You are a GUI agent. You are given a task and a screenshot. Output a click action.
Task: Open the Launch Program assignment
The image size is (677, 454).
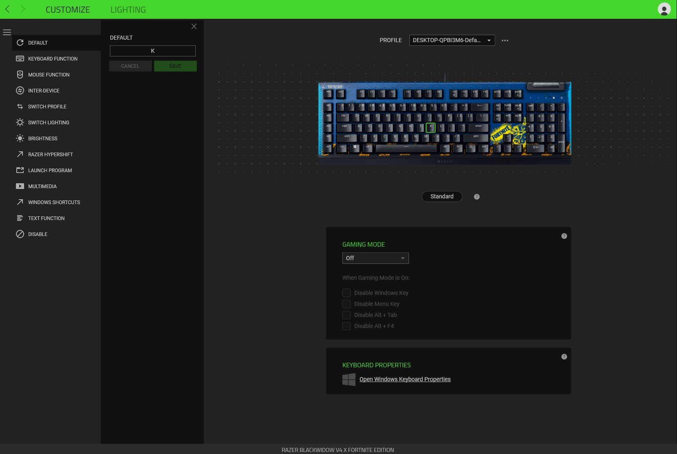click(x=49, y=170)
